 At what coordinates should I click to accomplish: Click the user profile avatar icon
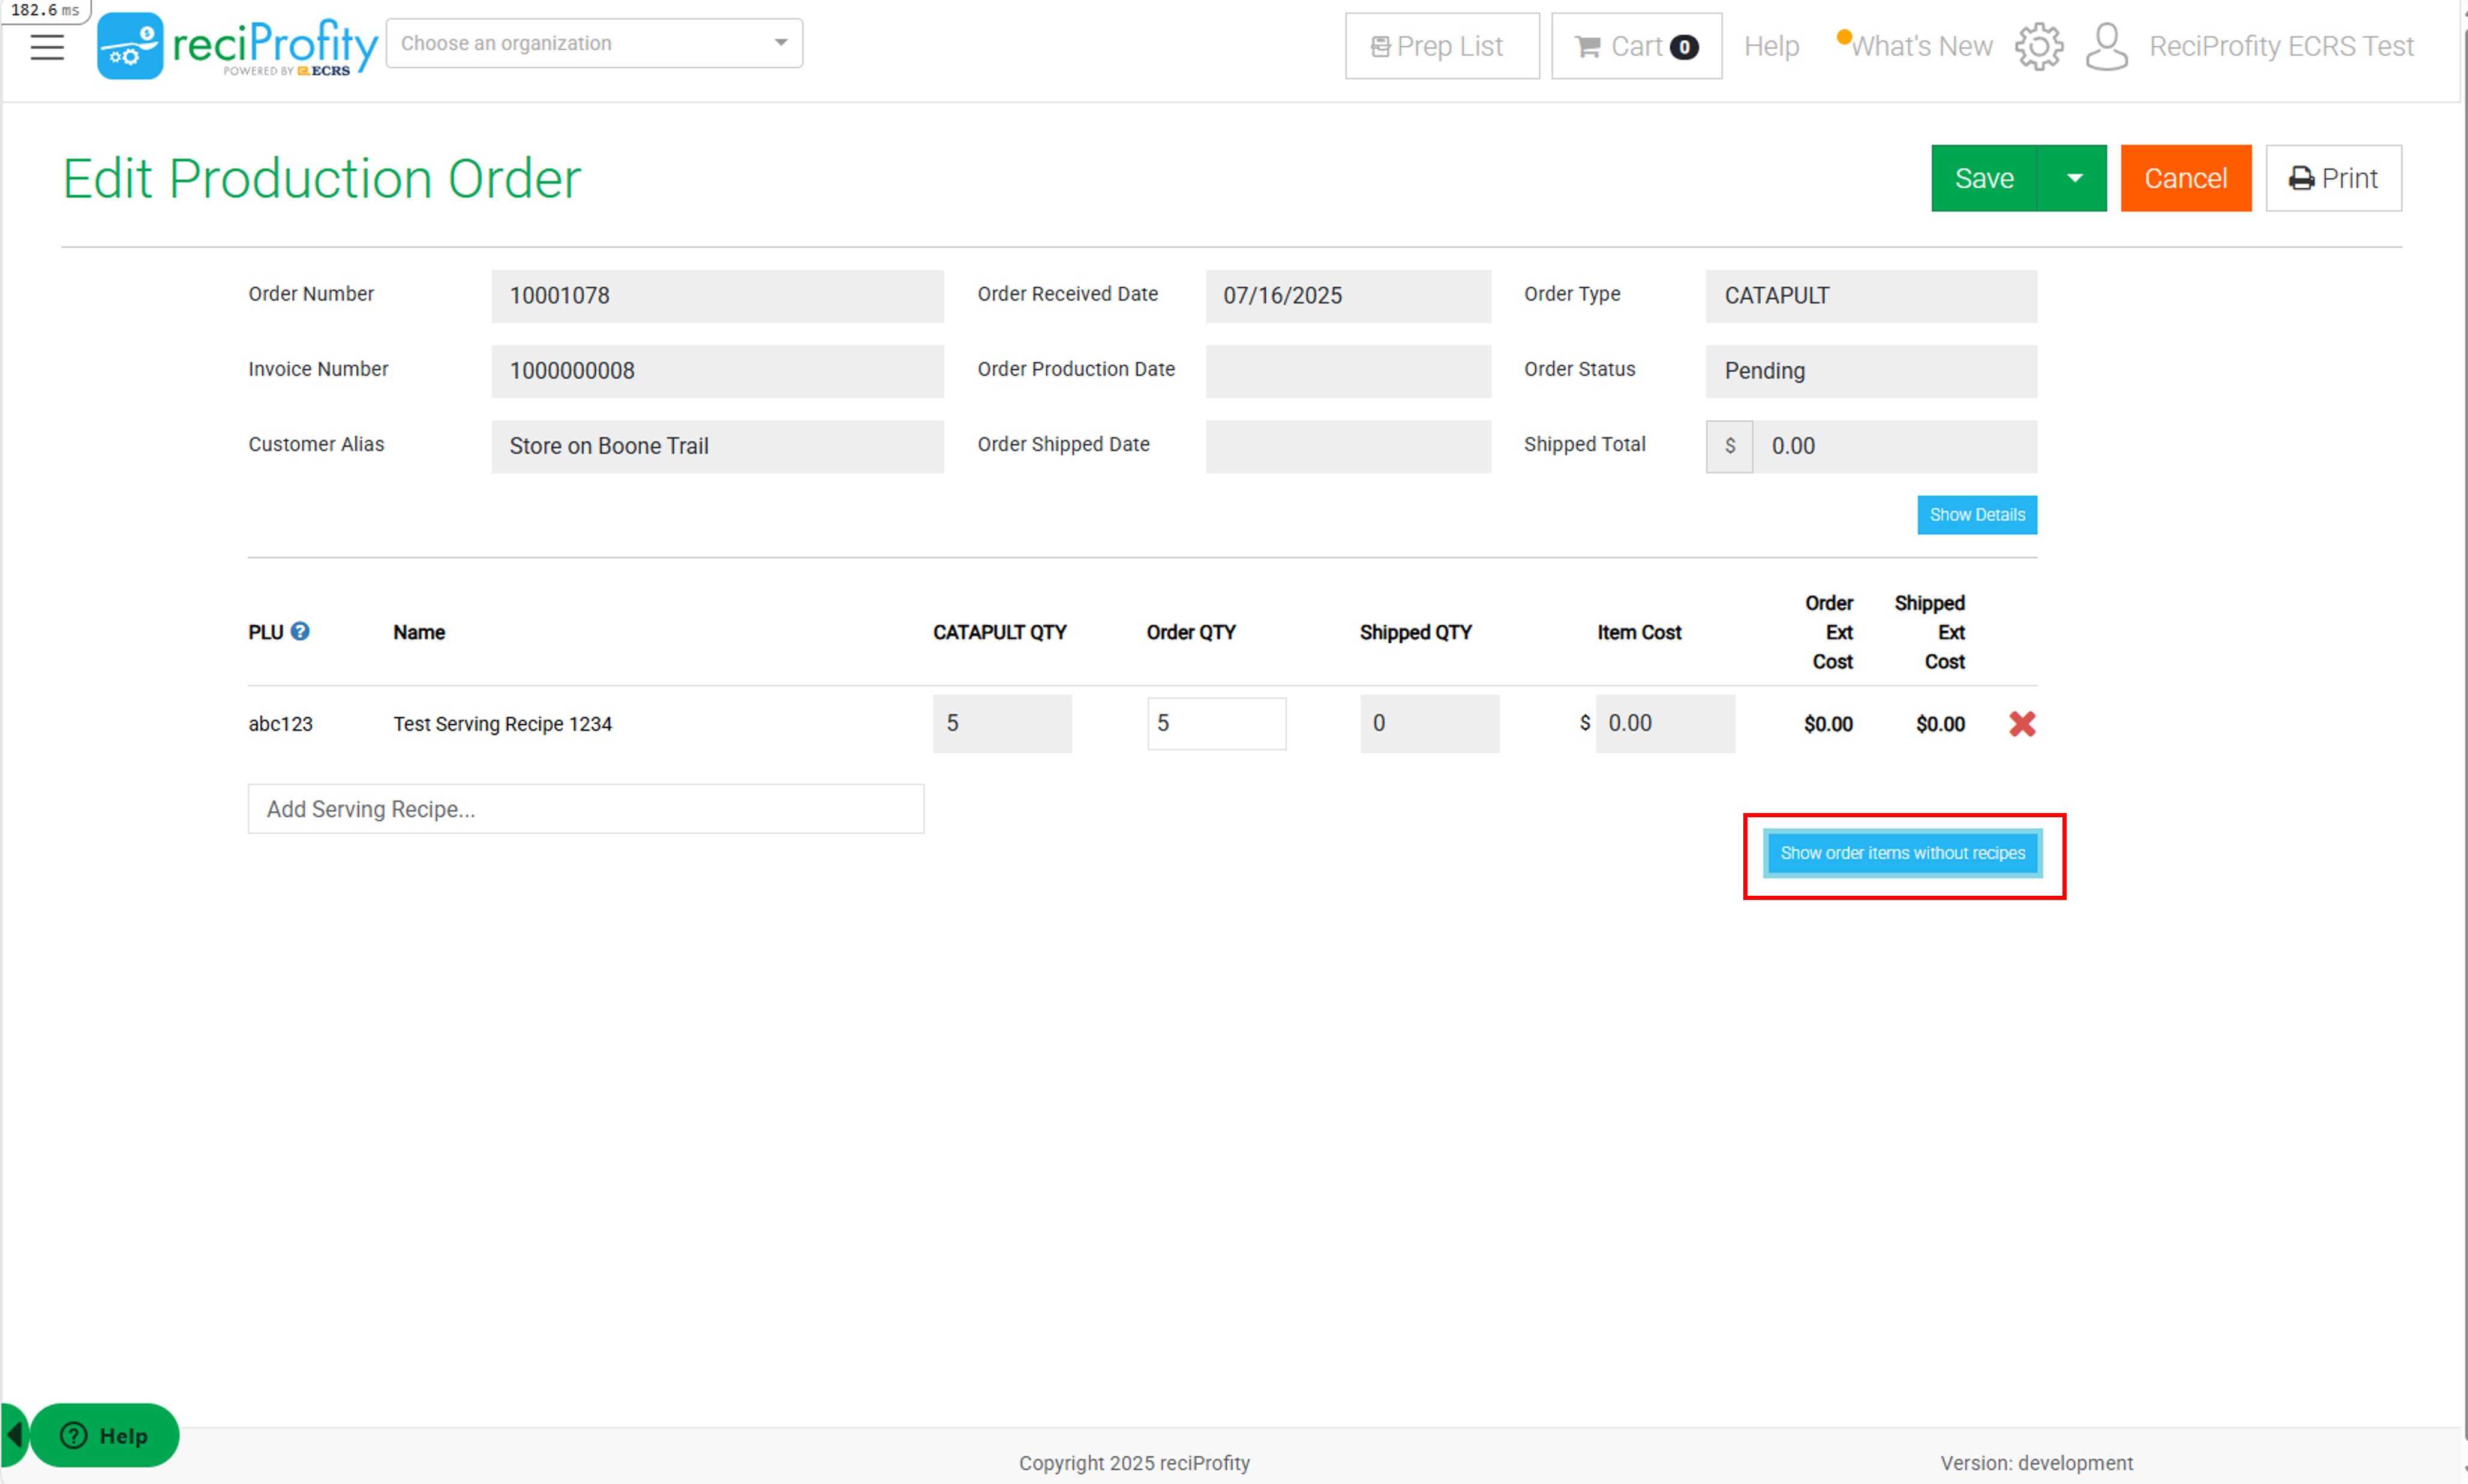[2106, 46]
